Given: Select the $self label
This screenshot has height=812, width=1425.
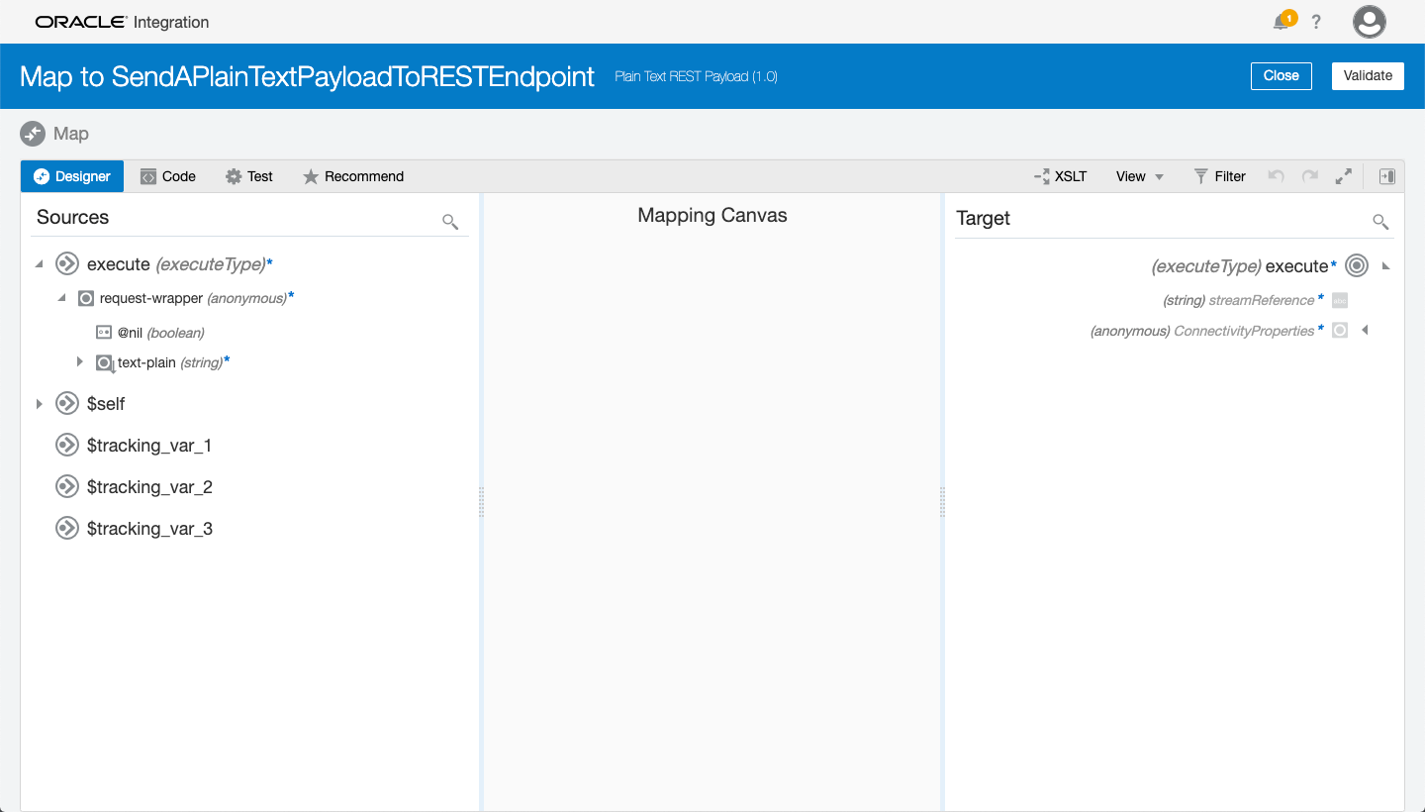Looking at the screenshot, I should (x=106, y=404).
